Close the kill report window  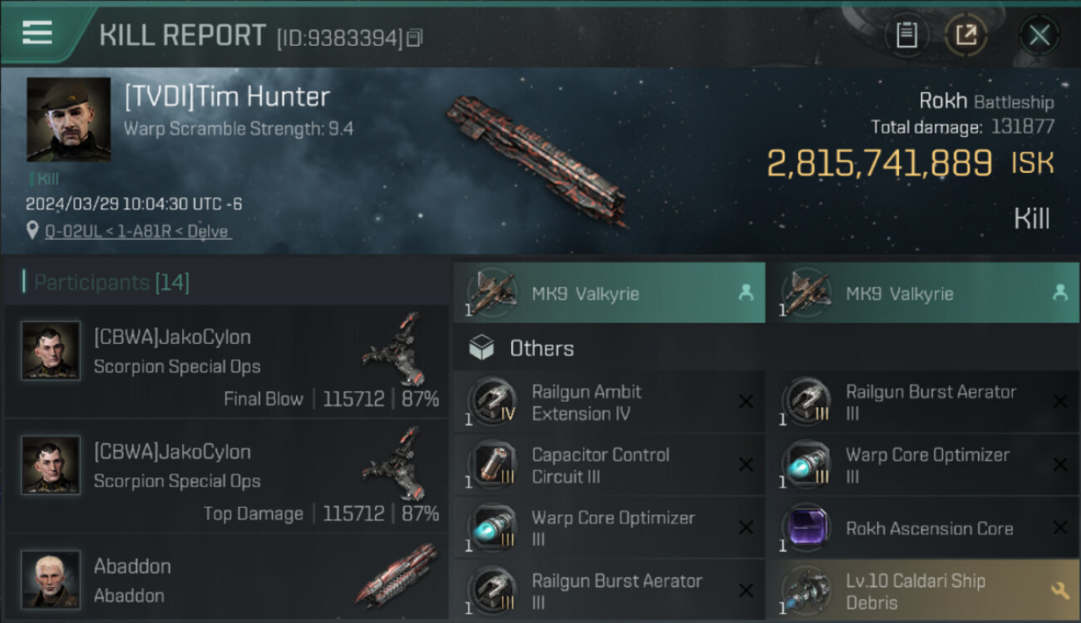[1039, 35]
